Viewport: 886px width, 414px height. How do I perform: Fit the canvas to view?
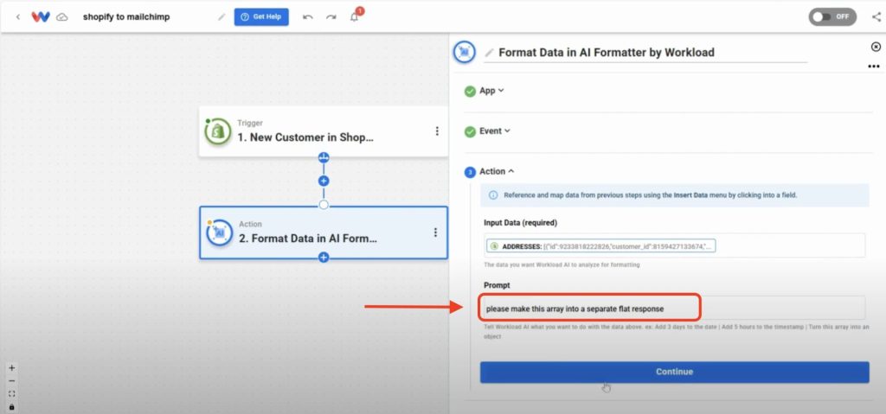tap(12, 393)
